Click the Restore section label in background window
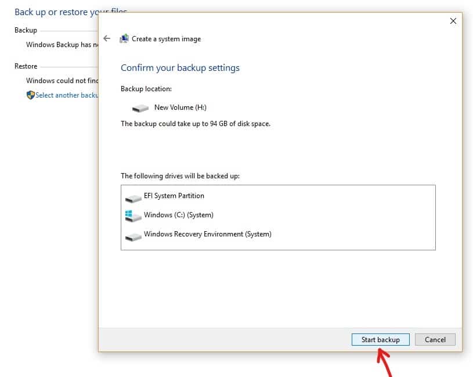This screenshot has height=377, width=473. (26, 66)
